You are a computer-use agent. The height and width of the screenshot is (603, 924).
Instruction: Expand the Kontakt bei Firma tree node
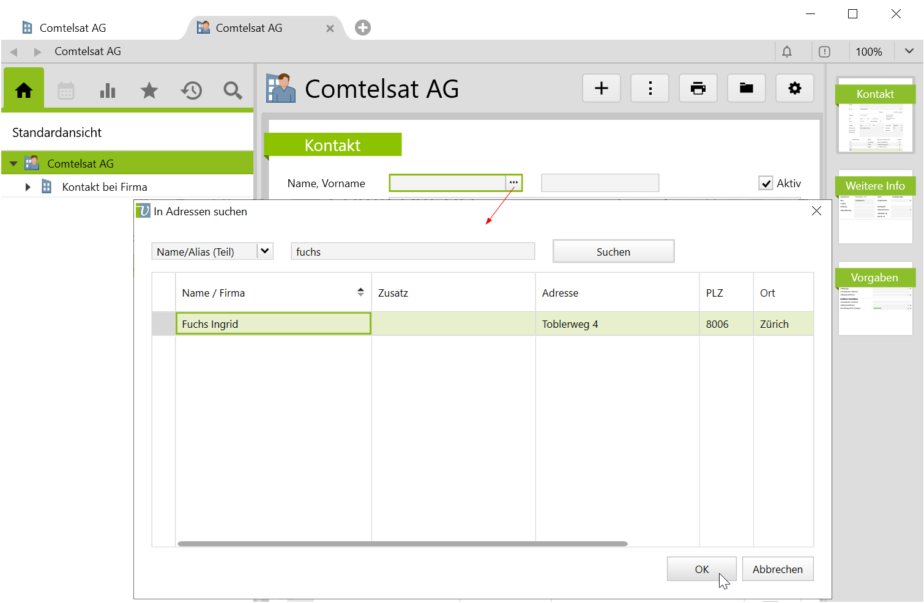click(x=28, y=187)
